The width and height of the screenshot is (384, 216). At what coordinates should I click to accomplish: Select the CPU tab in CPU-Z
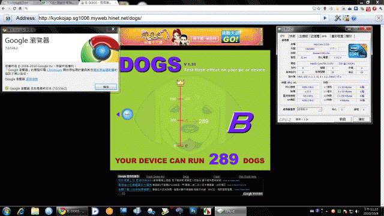[283, 36]
